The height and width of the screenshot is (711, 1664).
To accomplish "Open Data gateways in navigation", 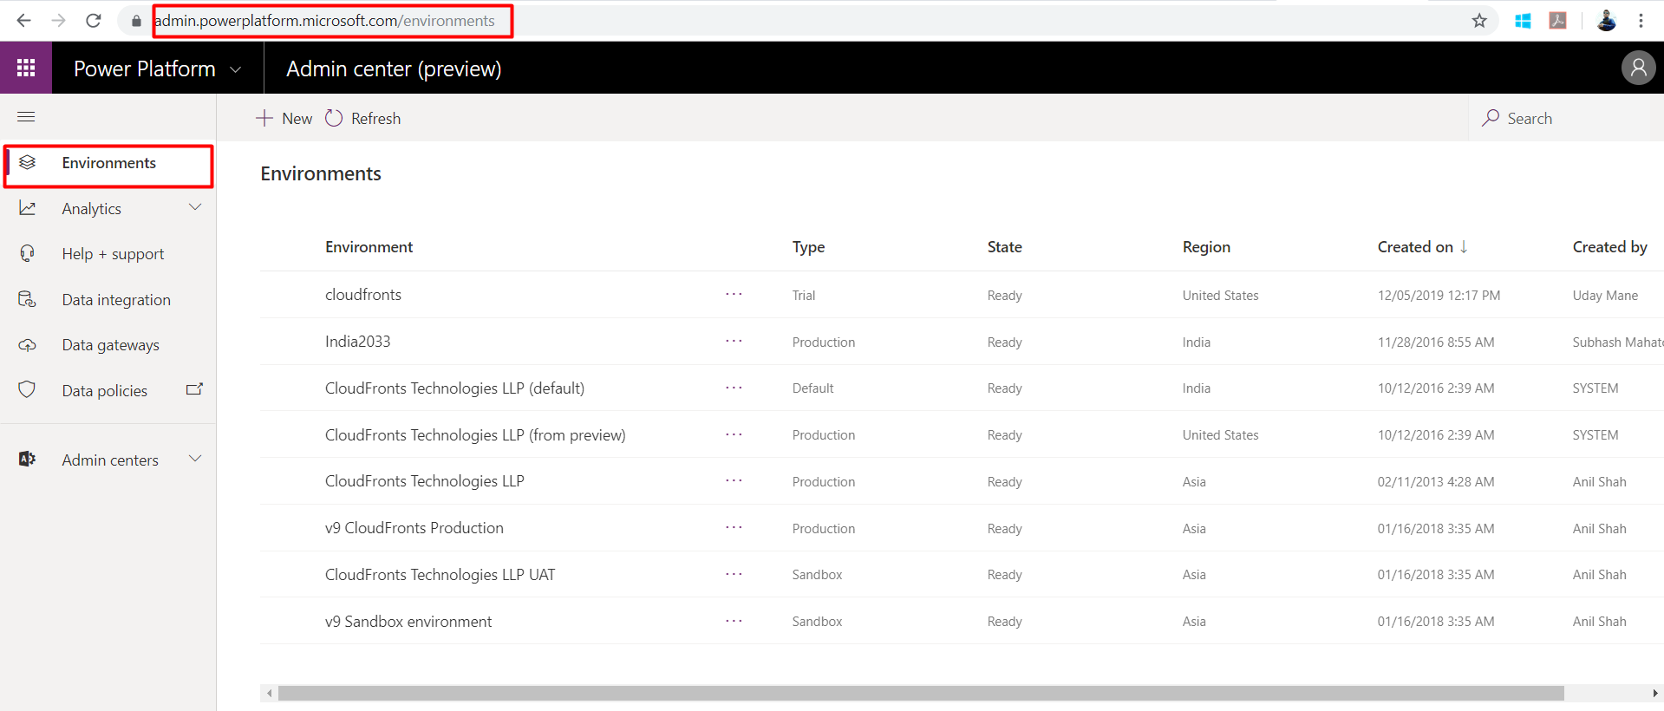I will [x=110, y=345].
